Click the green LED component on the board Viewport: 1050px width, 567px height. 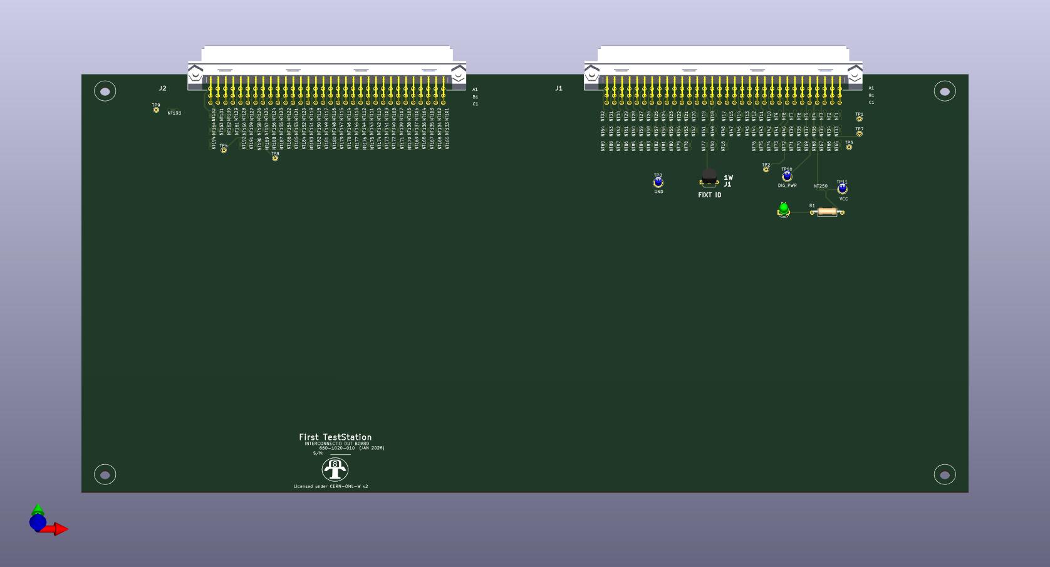tap(783, 209)
